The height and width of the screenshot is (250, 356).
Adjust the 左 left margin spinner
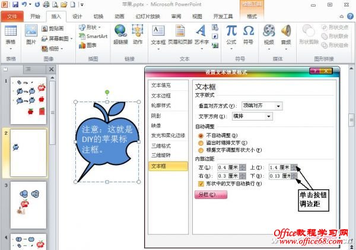[243, 167]
